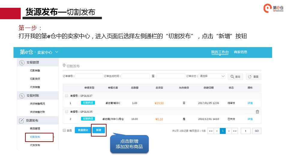Click the 允许换货 column header
The image size is (288, 162).
184,88
